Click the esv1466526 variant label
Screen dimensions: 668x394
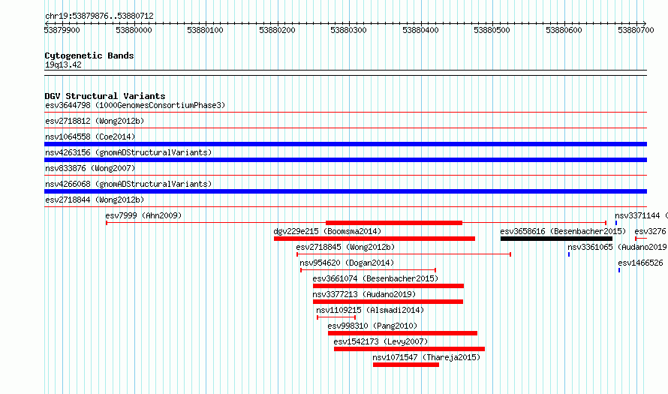pos(641,263)
